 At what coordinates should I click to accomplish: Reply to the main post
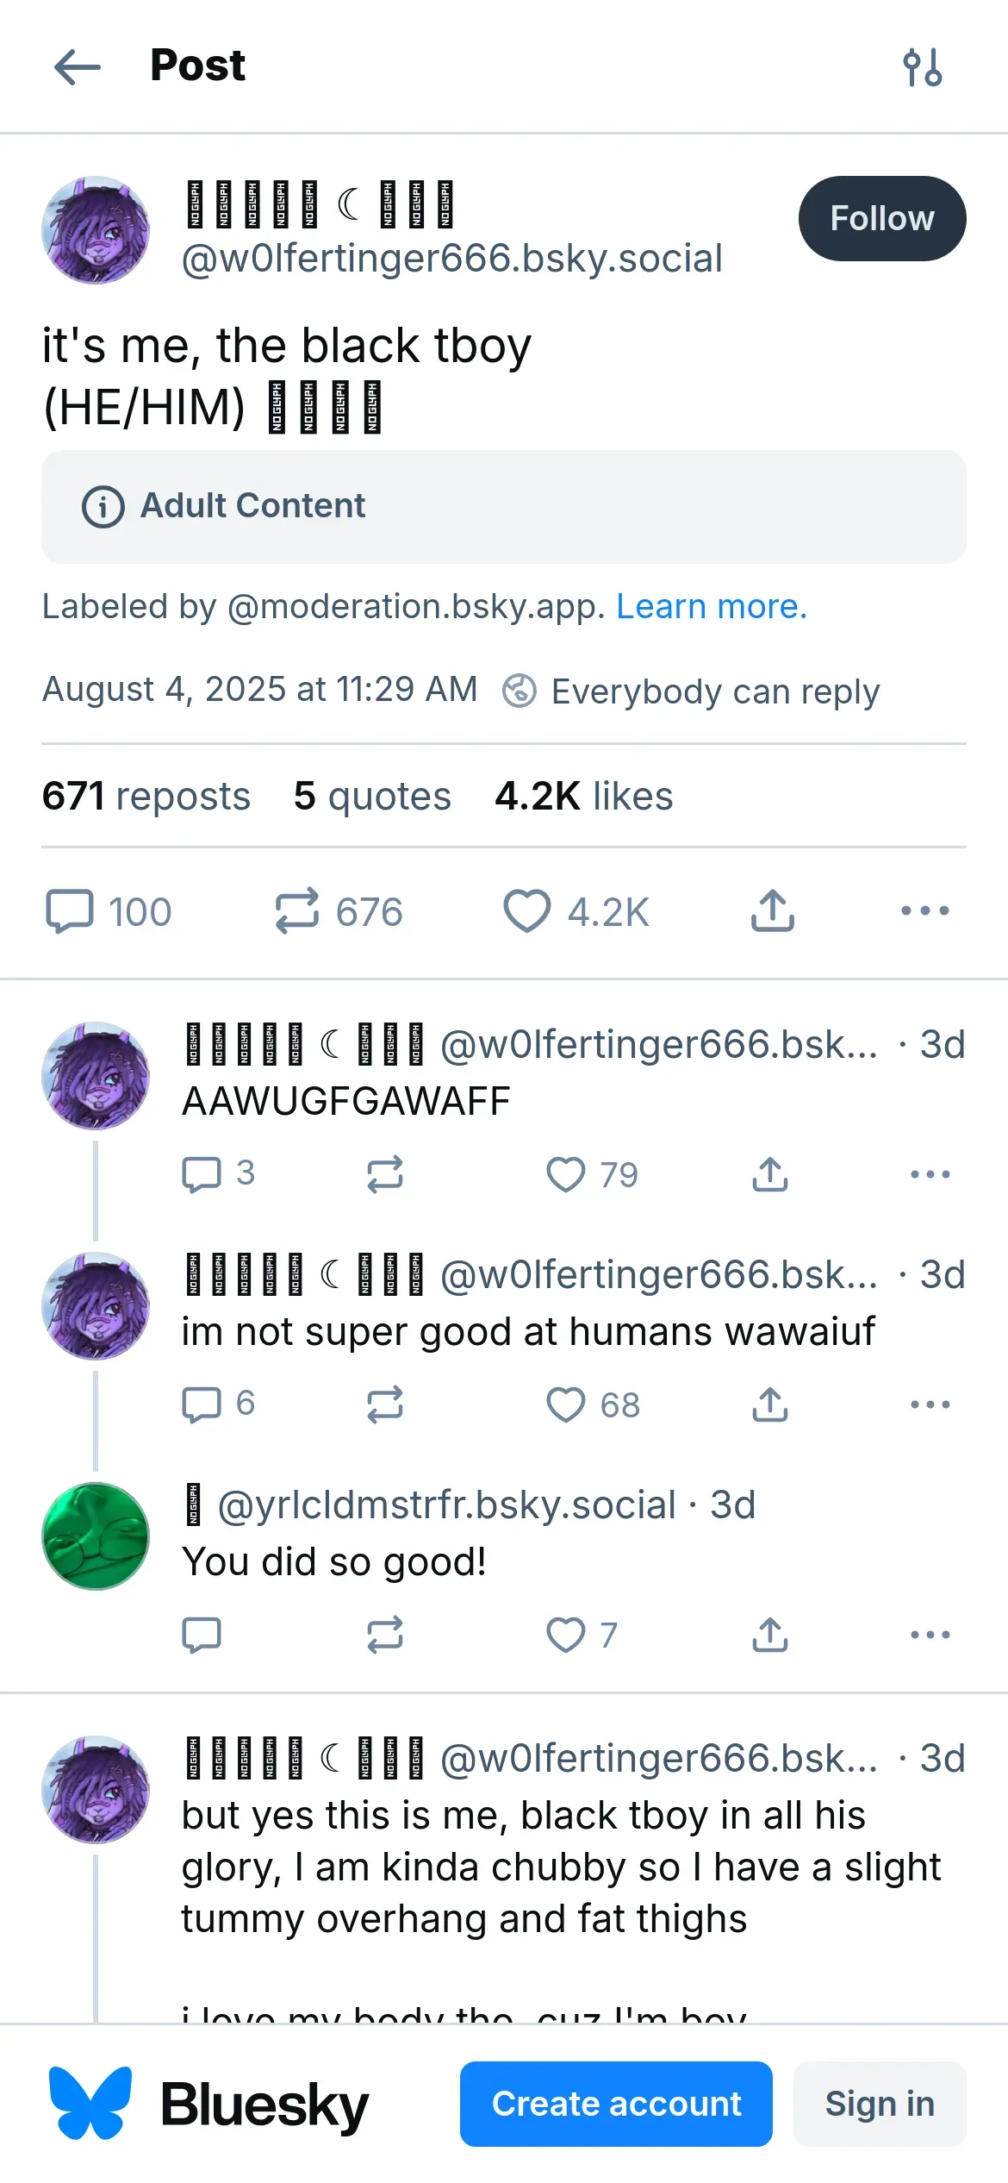[x=70, y=911]
